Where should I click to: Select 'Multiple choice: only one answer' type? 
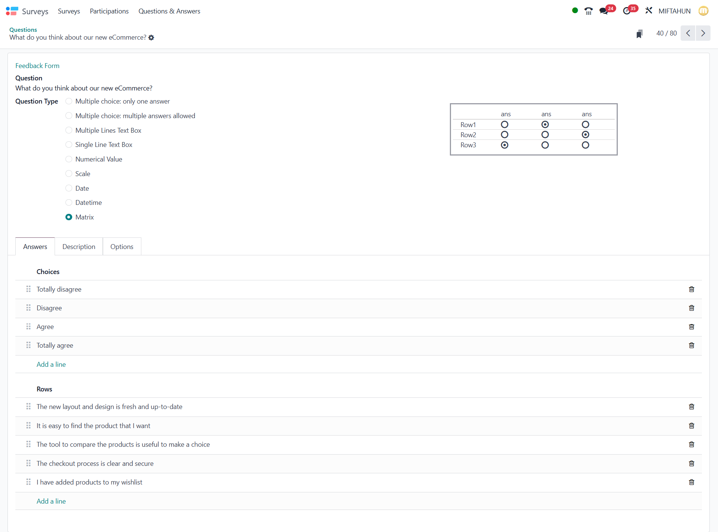coord(69,101)
